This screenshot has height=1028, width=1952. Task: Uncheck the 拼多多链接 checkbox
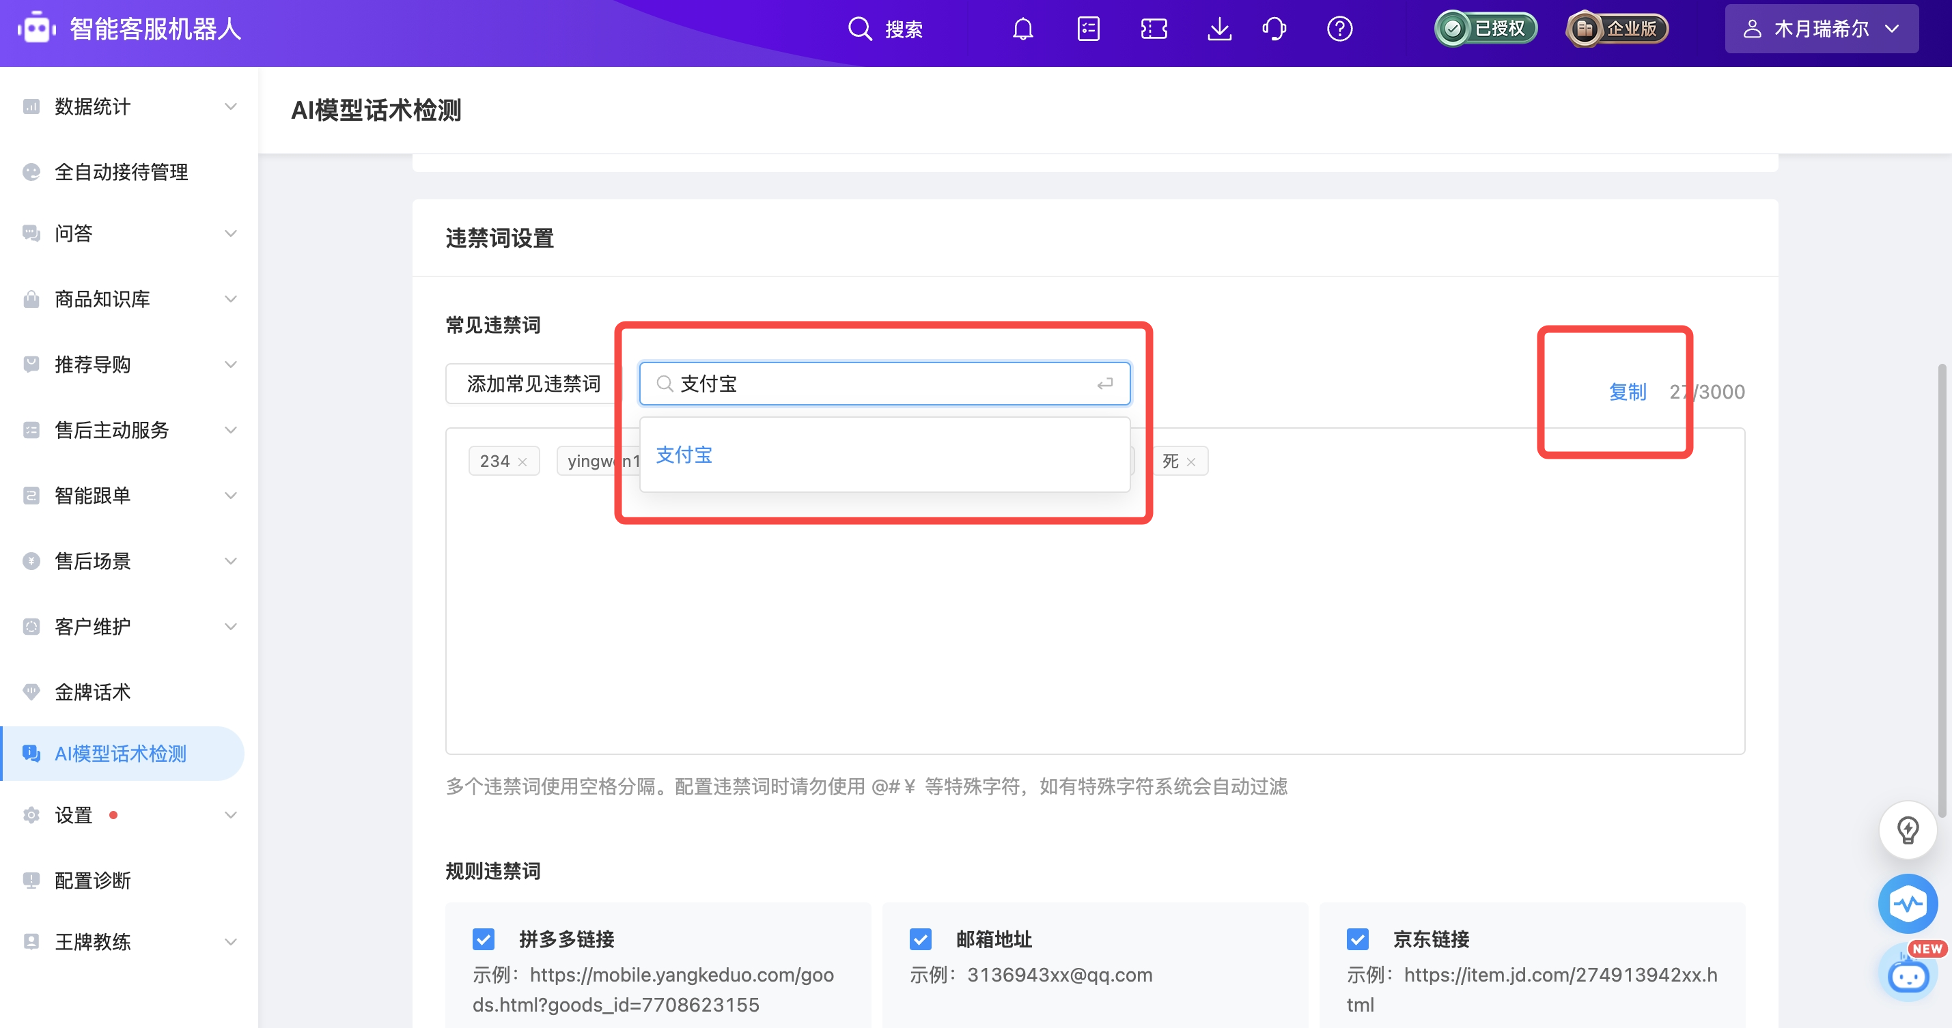[x=484, y=939]
